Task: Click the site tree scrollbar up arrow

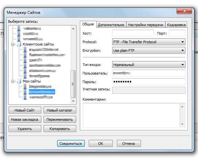Action: (73, 29)
